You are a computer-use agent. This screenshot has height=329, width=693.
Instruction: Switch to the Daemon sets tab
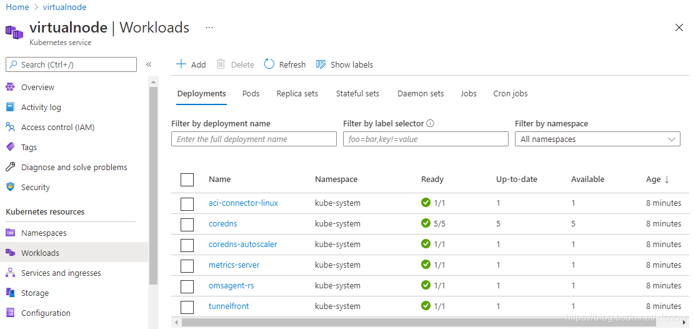point(421,93)
